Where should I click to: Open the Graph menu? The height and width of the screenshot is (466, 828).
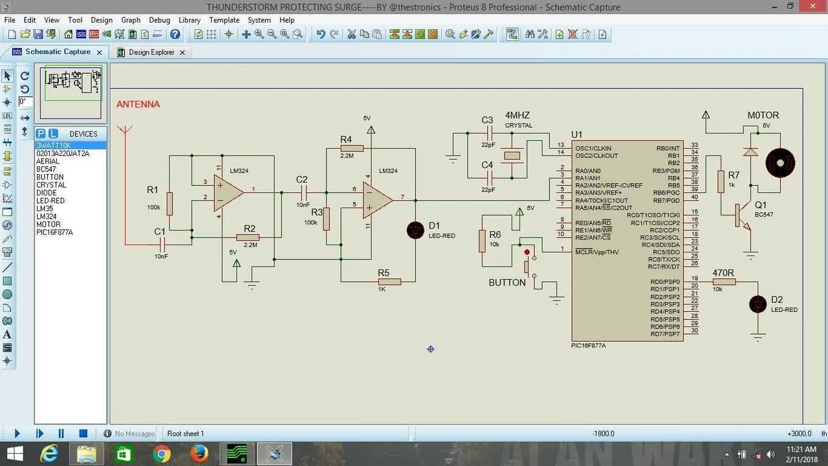click(x=131, y=20)
